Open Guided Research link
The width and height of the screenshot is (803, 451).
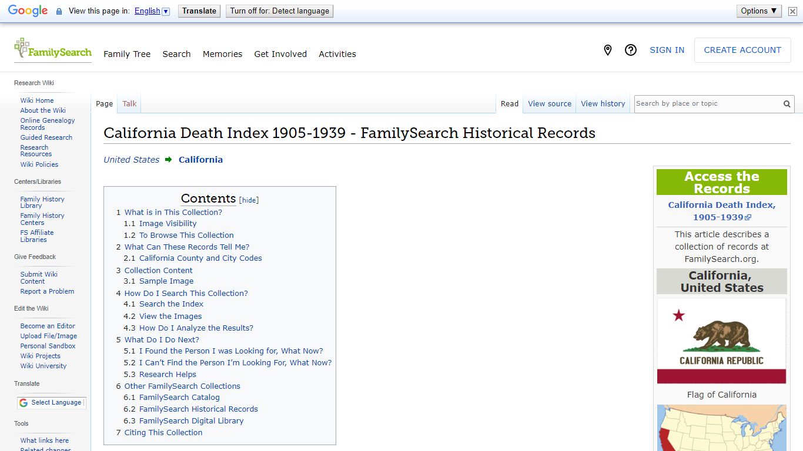click(46, 137)
